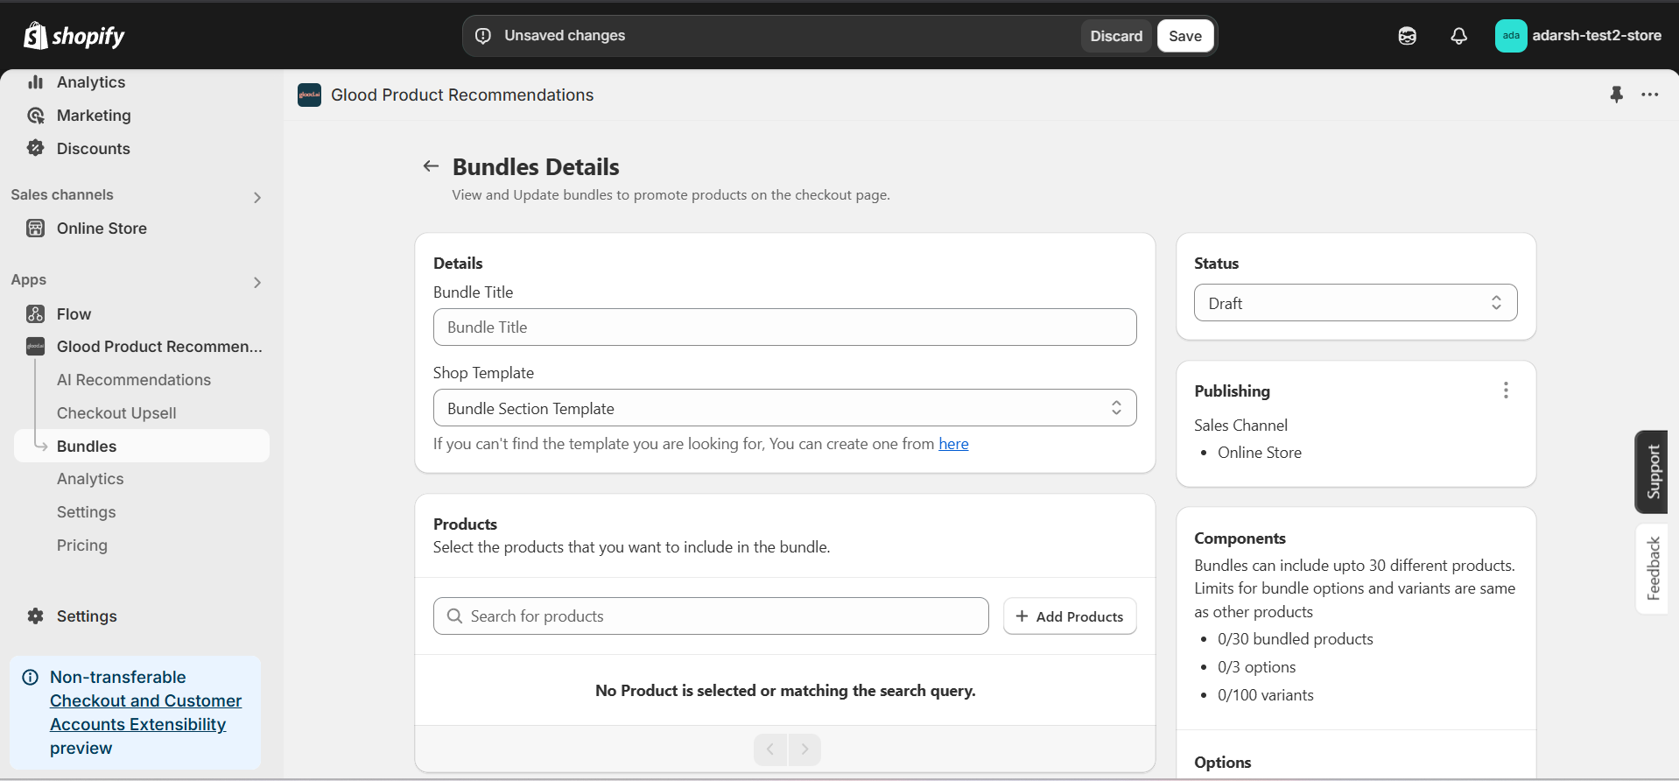
Task: Open Glood Settings sub-item
Action: point(86,512)
